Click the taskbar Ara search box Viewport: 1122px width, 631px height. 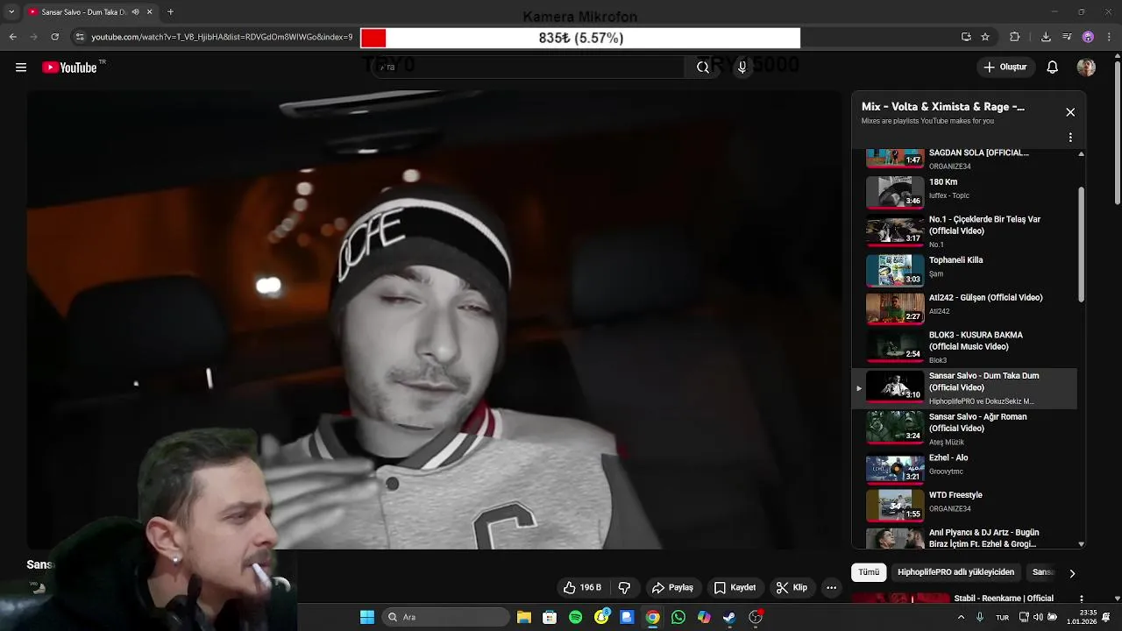(446, 617)
